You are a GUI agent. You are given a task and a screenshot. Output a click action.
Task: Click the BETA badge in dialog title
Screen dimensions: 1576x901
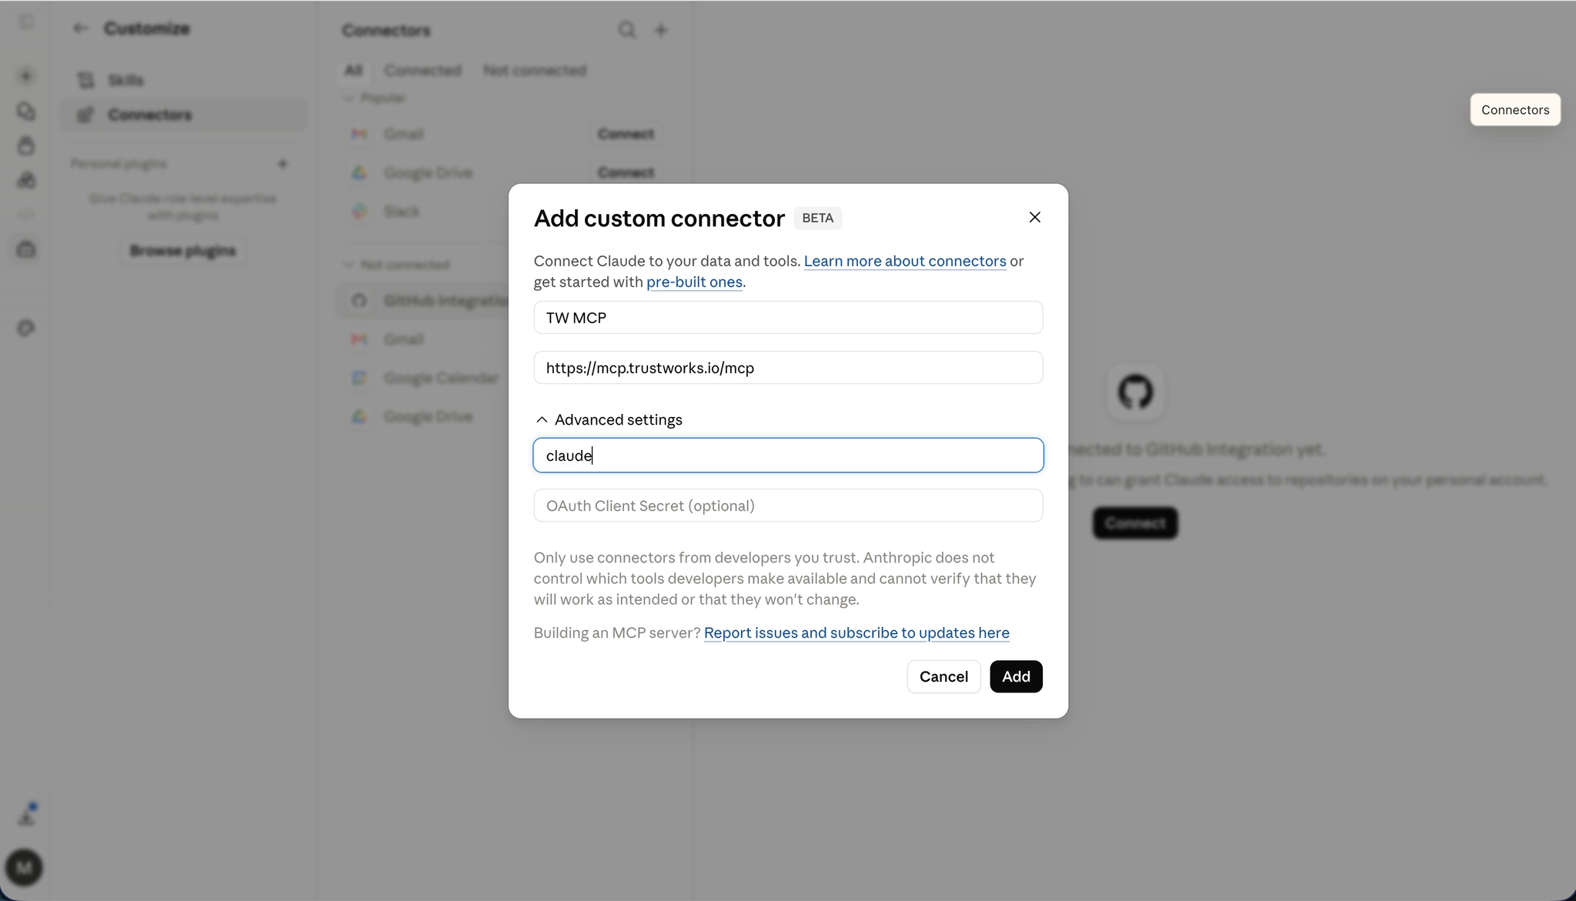point(817,219)
